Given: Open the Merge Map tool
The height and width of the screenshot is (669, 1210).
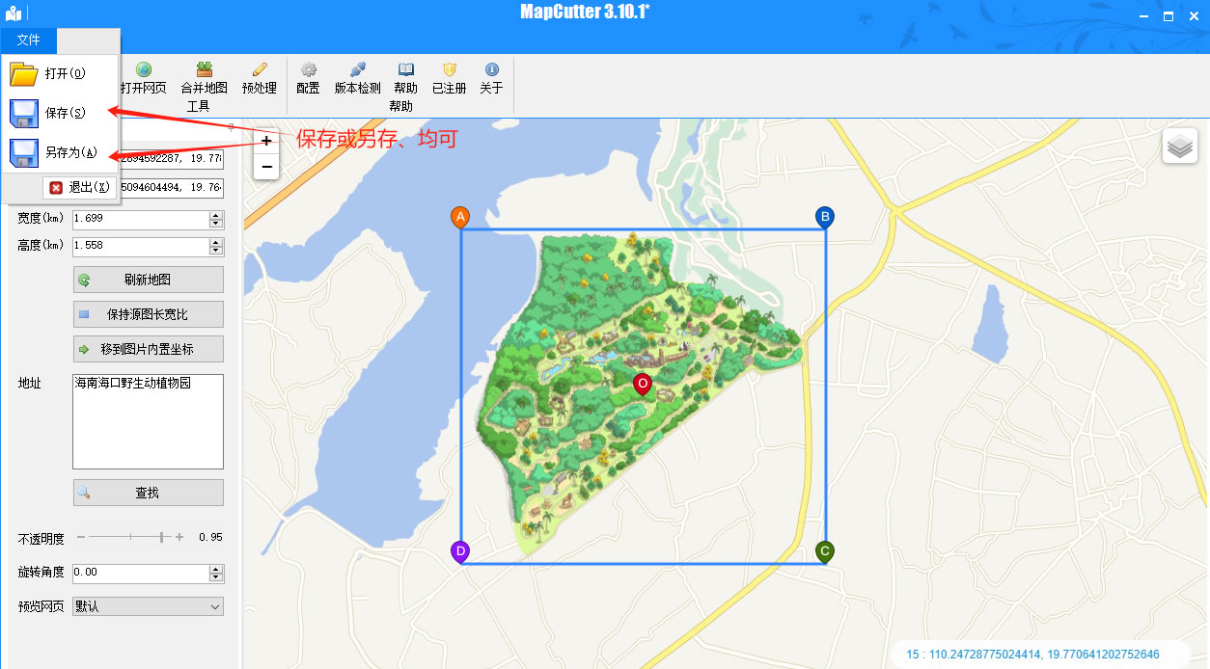Looking at the screenshot, I should click(204, 70).
